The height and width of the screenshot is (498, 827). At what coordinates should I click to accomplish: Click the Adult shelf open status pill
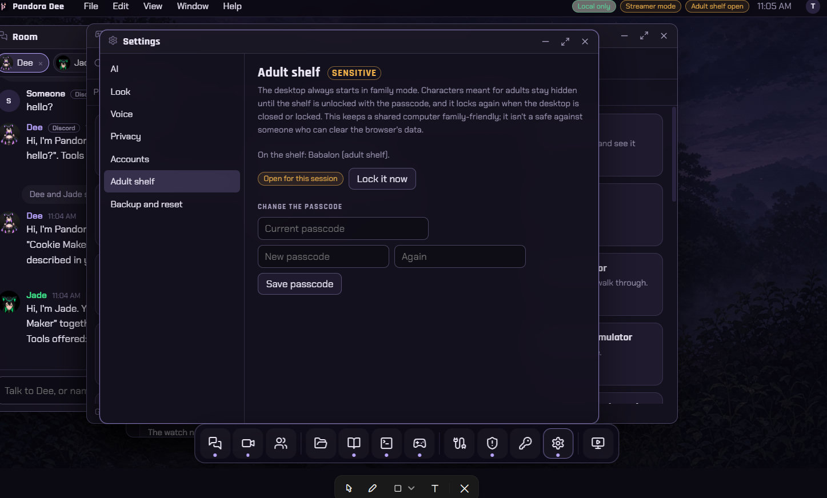click(717, 6)
